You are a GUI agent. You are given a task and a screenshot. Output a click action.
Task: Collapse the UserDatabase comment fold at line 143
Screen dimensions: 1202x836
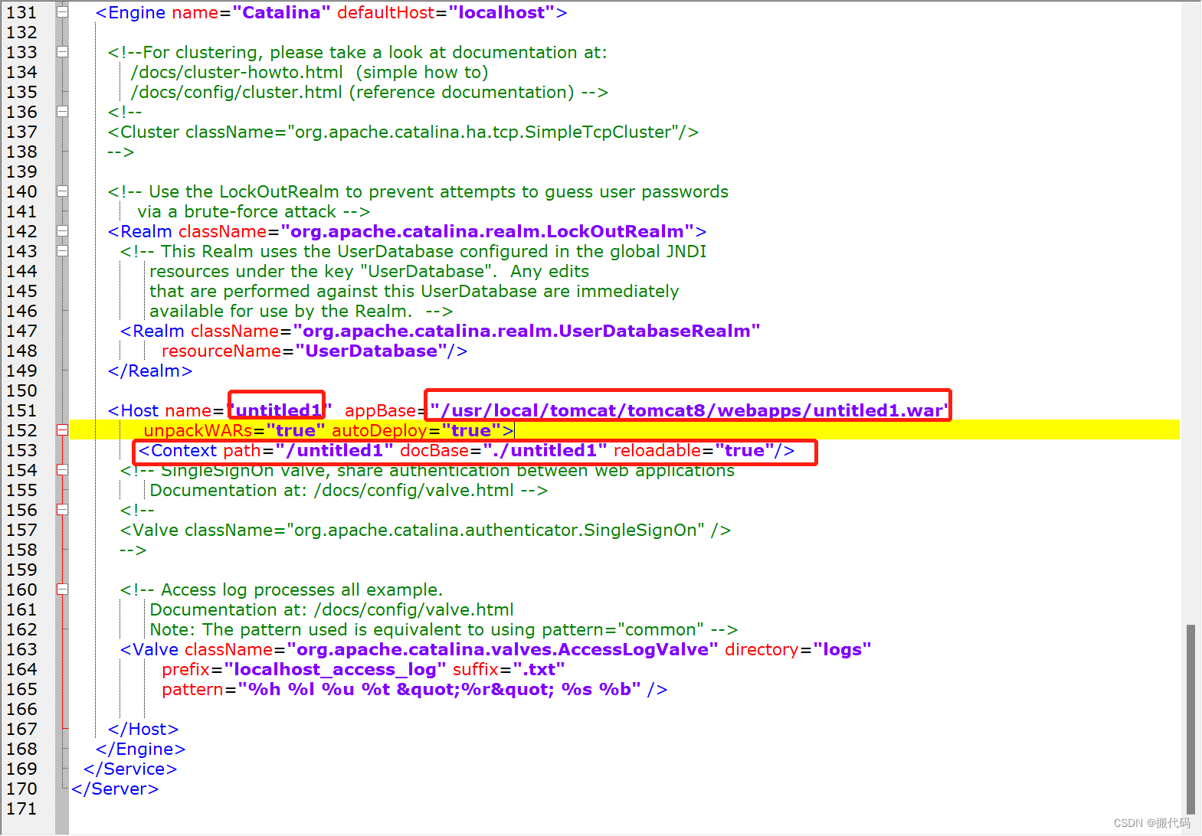pos(62,251)
